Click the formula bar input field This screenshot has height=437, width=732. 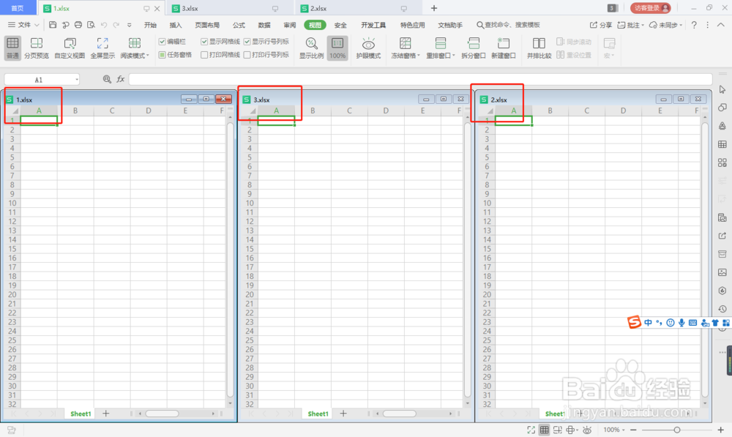coord(420,79)
